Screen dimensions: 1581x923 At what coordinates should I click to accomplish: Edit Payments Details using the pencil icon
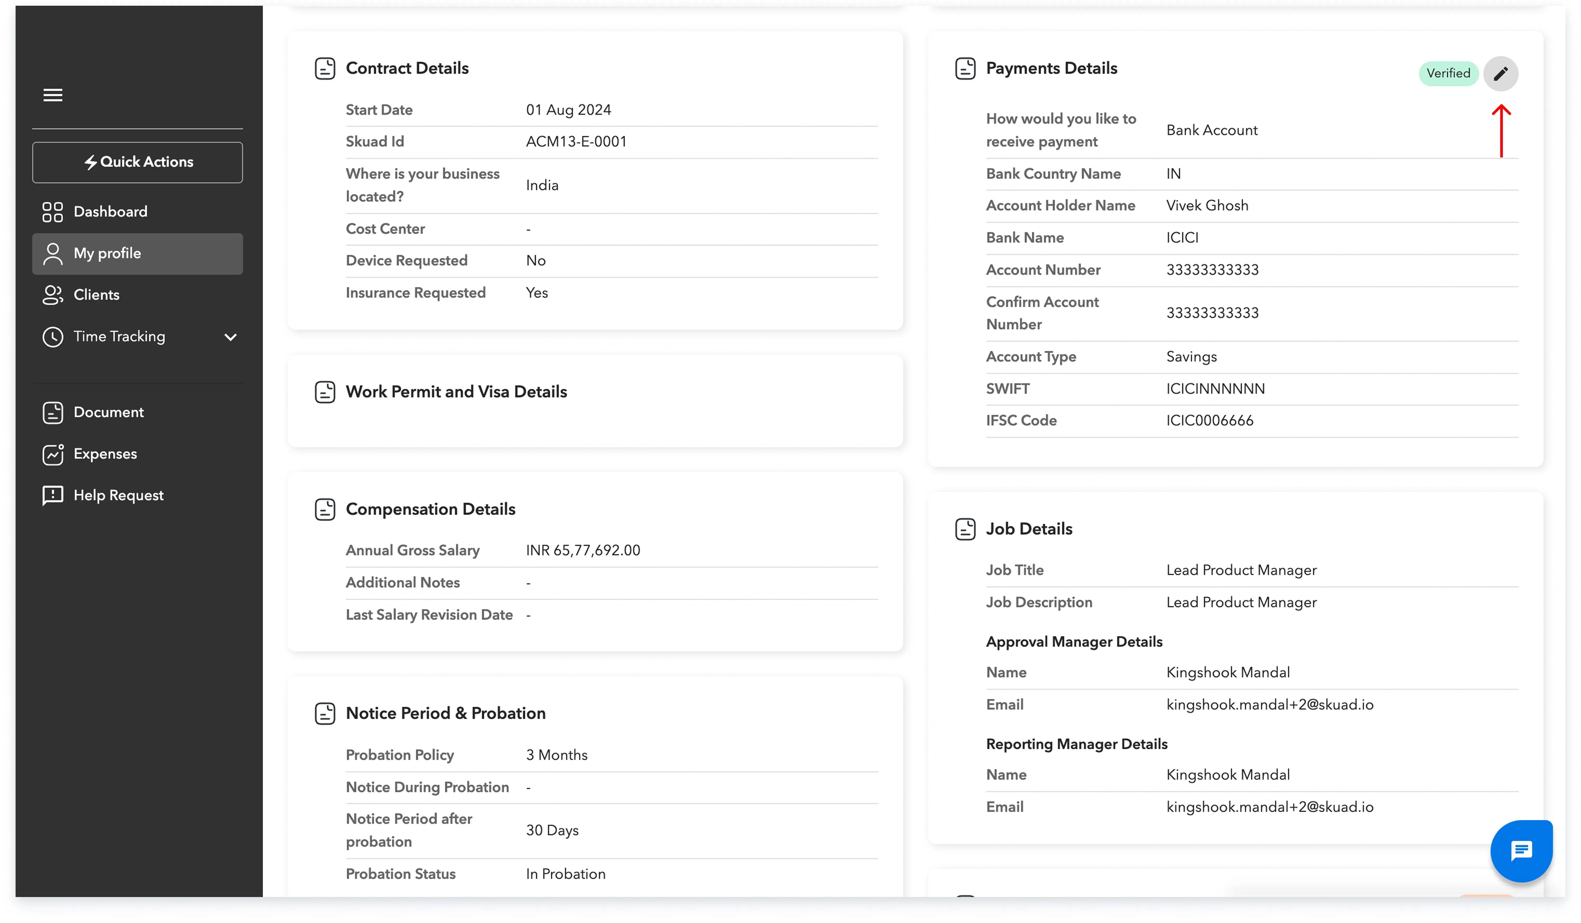(1501, 73)
